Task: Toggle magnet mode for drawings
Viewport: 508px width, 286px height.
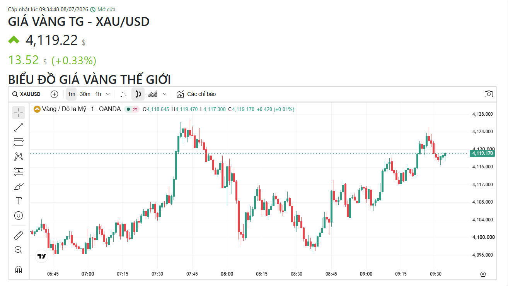Action: (x=19, y=269)
